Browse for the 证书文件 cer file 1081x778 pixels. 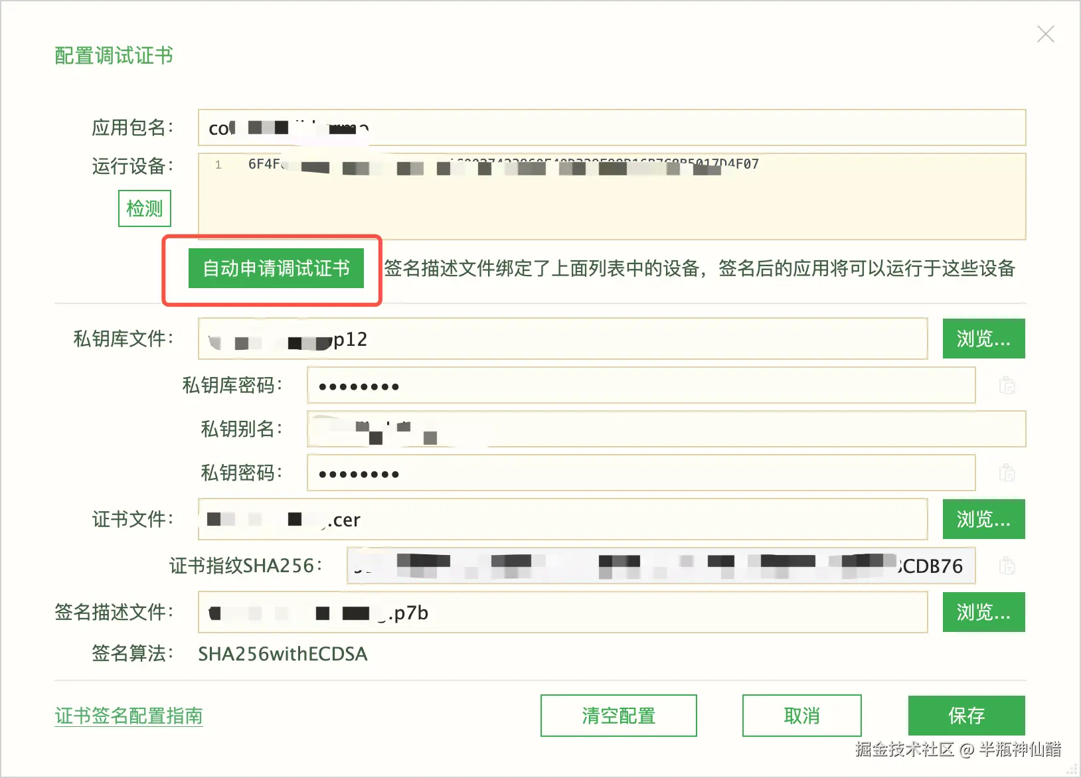[x=983, y=519]
